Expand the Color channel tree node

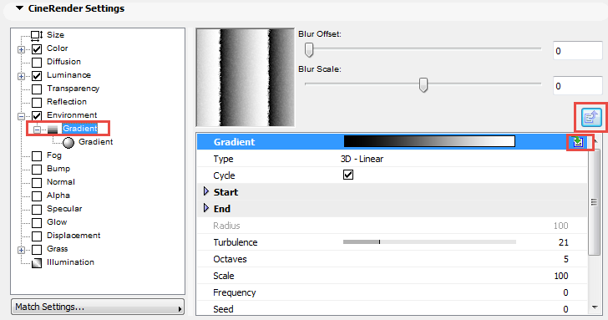[22, 49]
